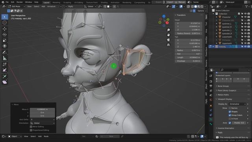Adjust the Axes Position slider

[239, 123]
